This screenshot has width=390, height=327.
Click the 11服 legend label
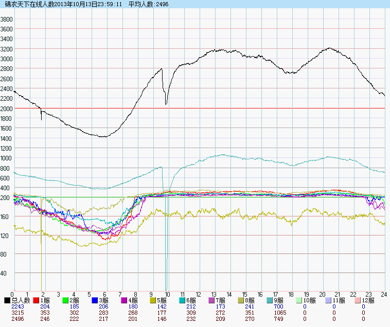[x=340, y=300]
